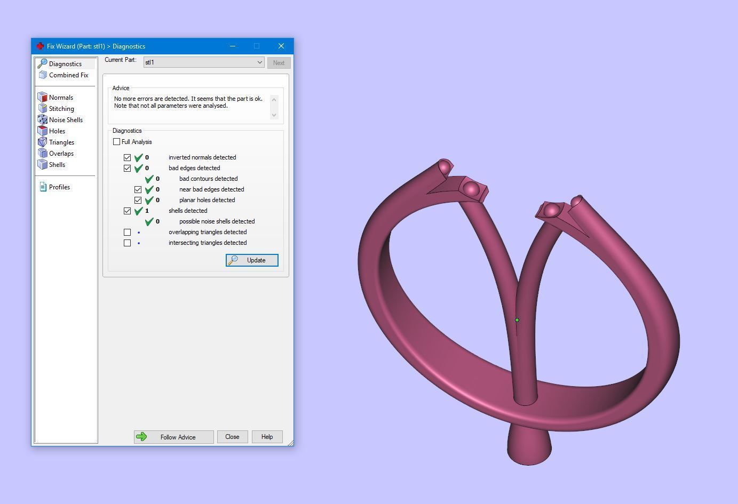738x504 pixels.
Task: Click green checkmark beside possible noise shells
Action: [x=149, y=221]
